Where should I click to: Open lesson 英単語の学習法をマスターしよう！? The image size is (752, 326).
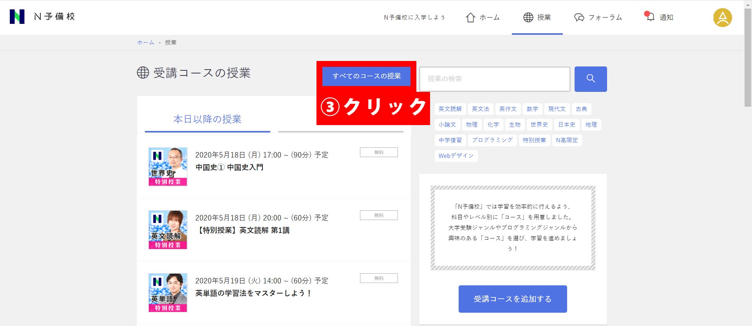pyautogui.click(x=253, y=293)
